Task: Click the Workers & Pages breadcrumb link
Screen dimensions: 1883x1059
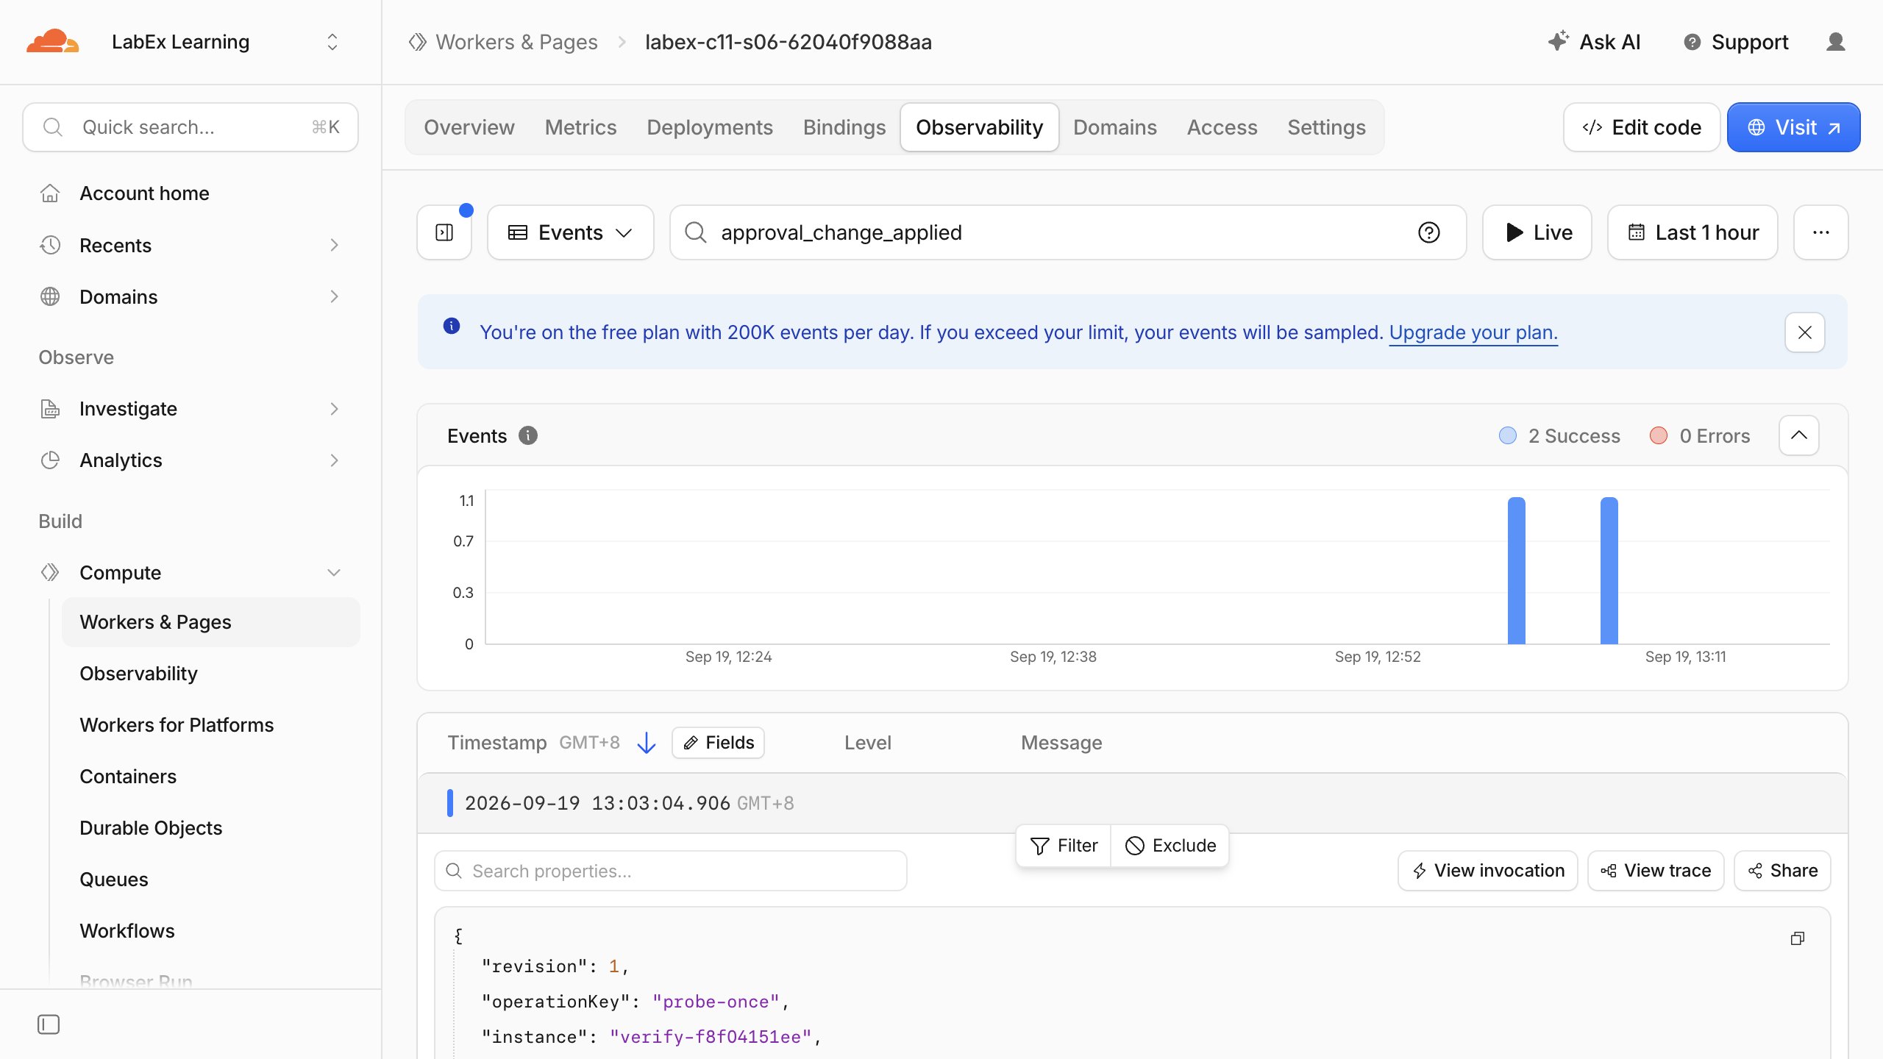Action: (x=516, y=42)
